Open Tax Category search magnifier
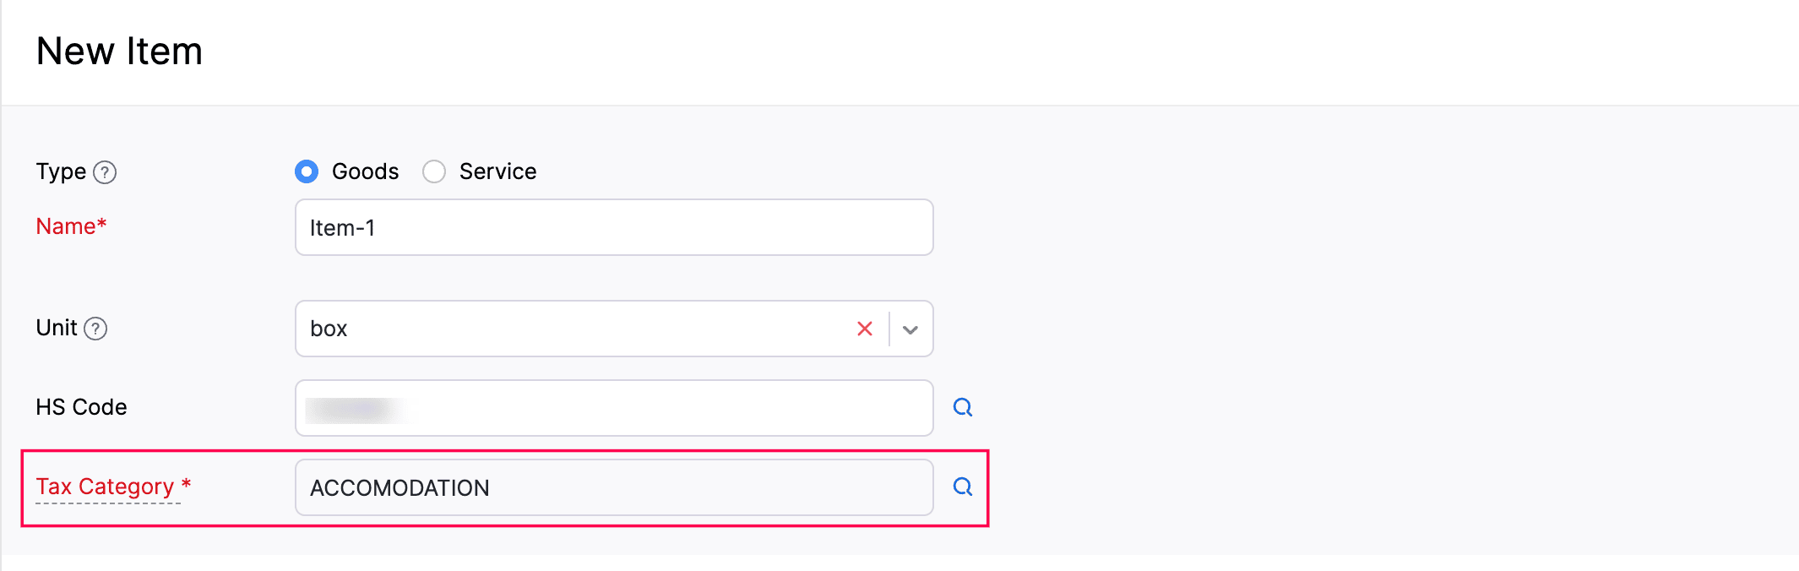The image size is (1799, 571). [x=962, y=487]
